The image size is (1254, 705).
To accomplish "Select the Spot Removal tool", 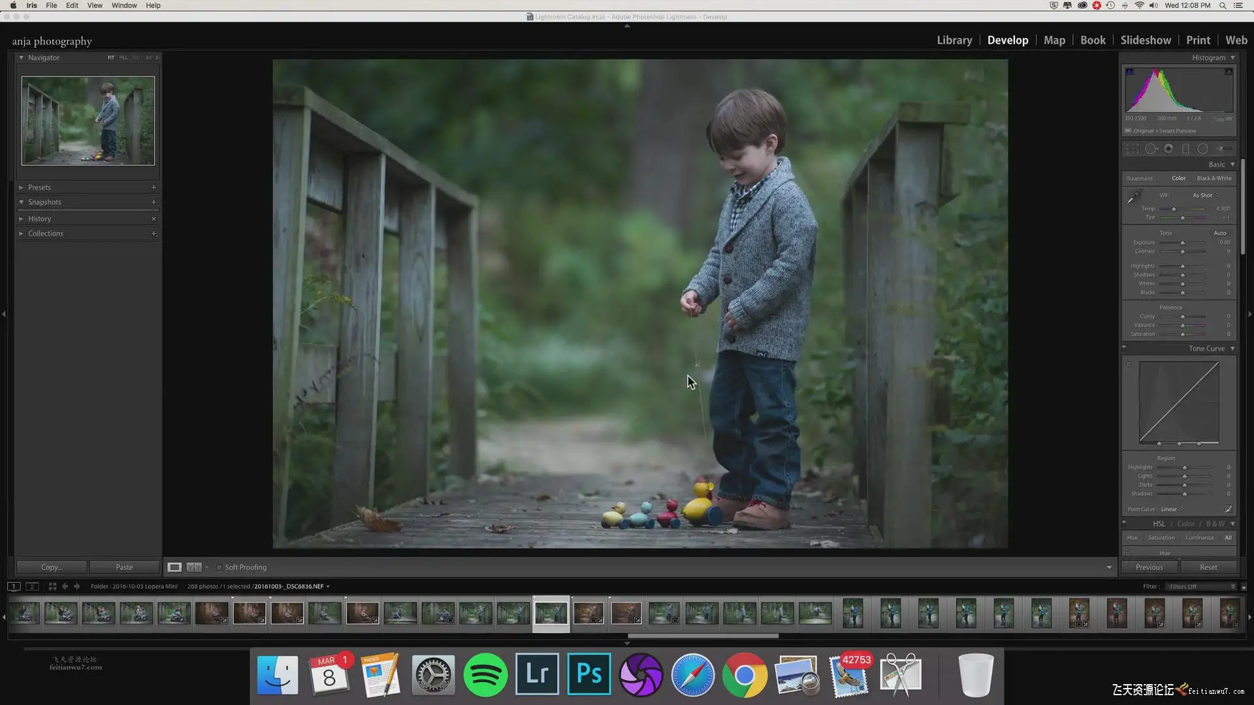I will (1151, 149).
